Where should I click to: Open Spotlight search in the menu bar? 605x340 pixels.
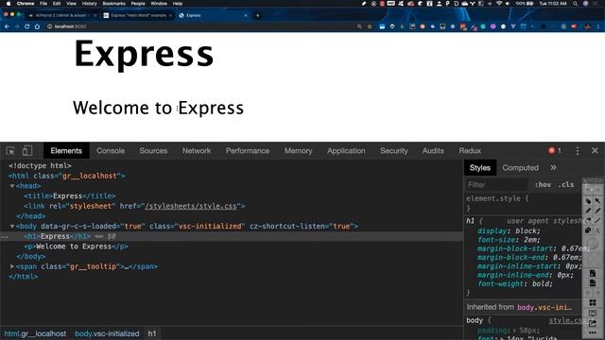coord(576,4)
